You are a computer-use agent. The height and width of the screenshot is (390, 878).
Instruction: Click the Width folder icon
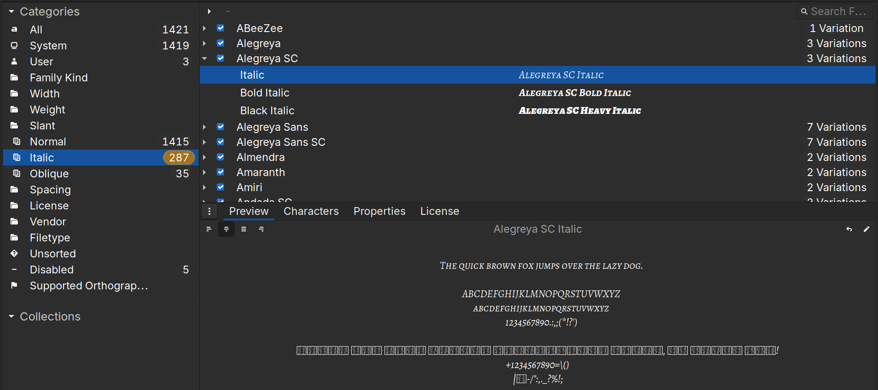point(14,93)
